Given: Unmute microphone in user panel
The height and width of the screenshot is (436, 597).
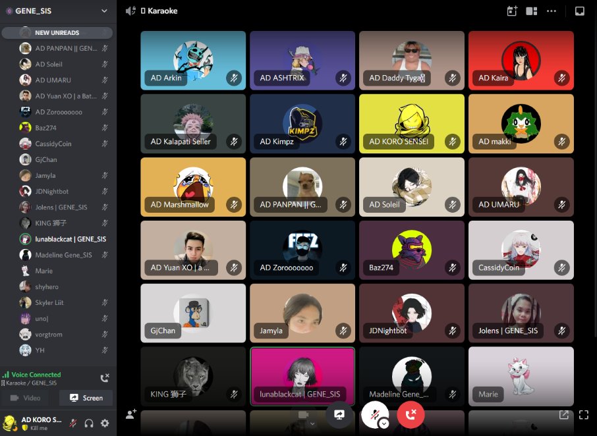Looking at the screenshot, I should coord(72,423).
